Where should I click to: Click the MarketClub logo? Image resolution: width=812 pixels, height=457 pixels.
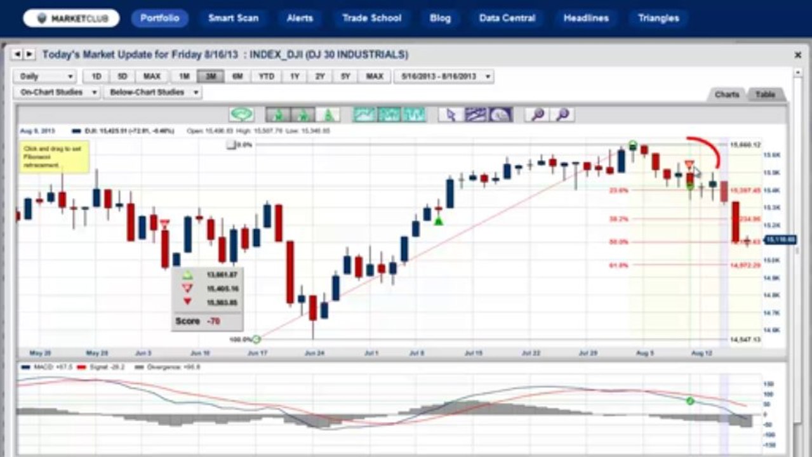[71, 18]
